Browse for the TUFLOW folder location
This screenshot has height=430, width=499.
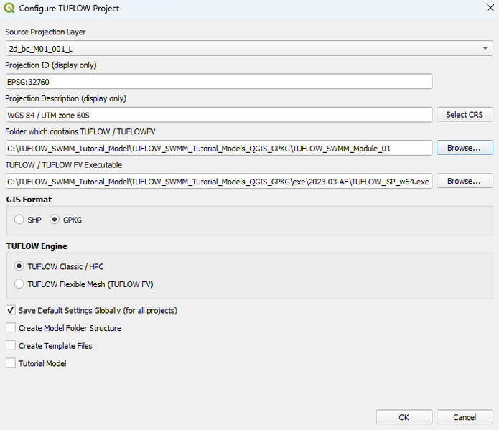pyautogui.click(x=464, y=148)
